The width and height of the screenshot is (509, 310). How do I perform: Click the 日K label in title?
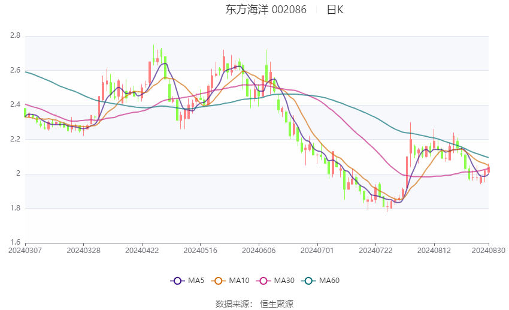click(x=335, y=10)
